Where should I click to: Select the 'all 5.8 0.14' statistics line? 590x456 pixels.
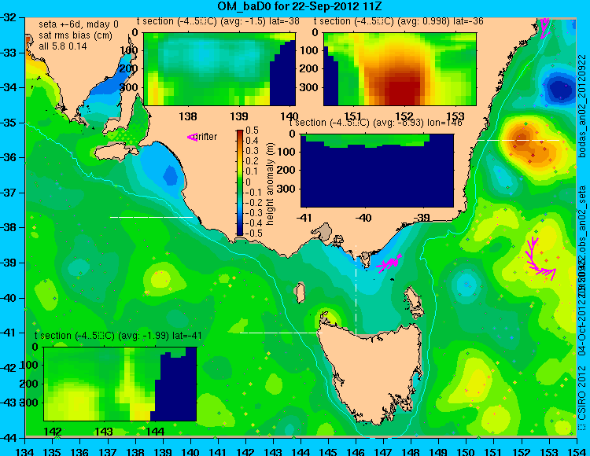[62, 46]
